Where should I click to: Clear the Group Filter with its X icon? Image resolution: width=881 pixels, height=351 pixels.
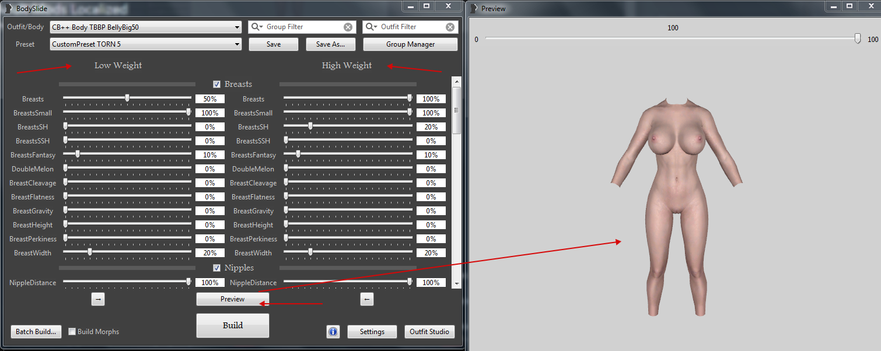(348, 27)
